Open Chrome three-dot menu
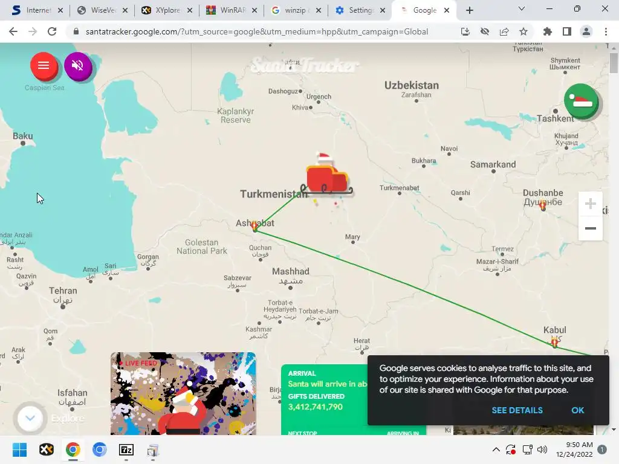The width and height of the screenshot is (619, 464). [606, 31]
